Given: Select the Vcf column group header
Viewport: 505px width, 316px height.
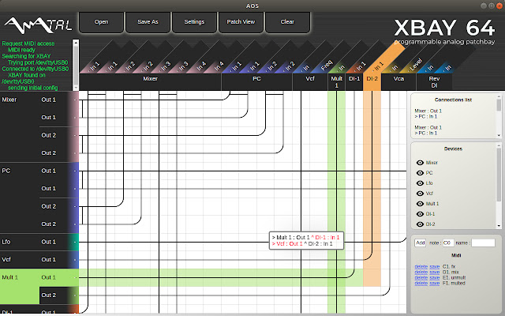Looking at the screenshot, I should tap(310, 82).
